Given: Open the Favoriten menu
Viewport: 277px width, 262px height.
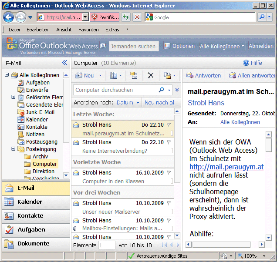Looking at the screenshot, I should (88, 30).
